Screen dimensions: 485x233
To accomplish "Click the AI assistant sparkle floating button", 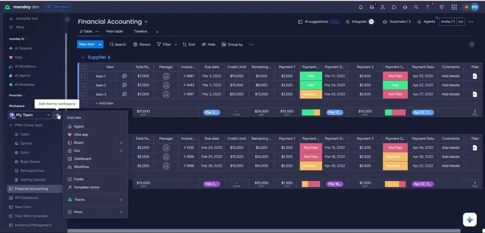I will [x=469, y=220].
